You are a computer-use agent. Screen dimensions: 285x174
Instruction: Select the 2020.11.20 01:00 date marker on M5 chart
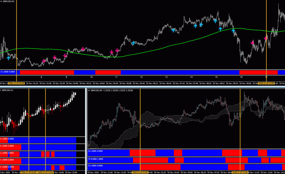(x=140, y=172)
